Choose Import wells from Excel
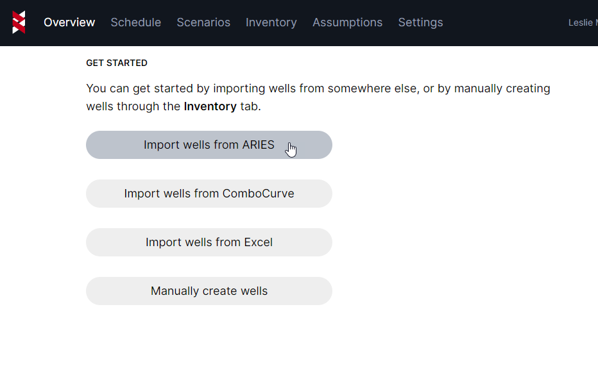The height and width of the screenshot is (366, 598). [x=209, y=242]
